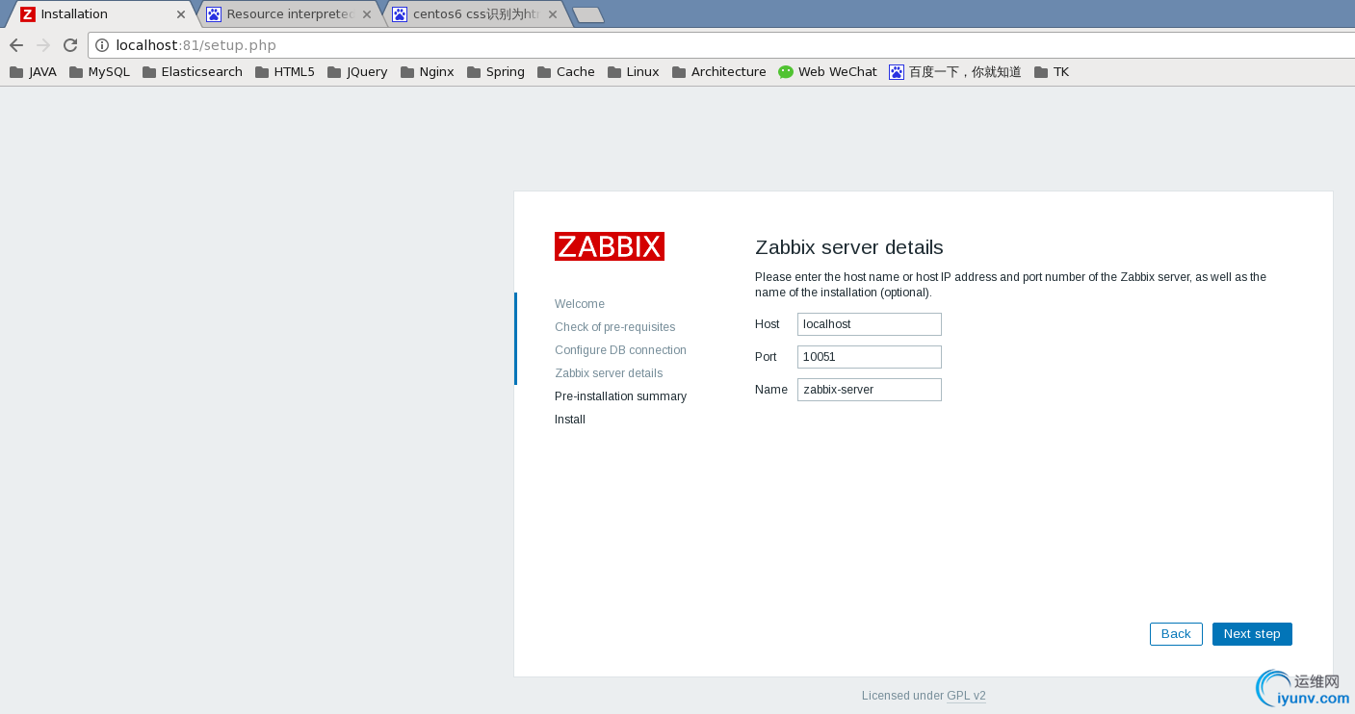Switch to the Resource interpreted tab
Viewport: 1355px width, 714px height.
(289, 14)
